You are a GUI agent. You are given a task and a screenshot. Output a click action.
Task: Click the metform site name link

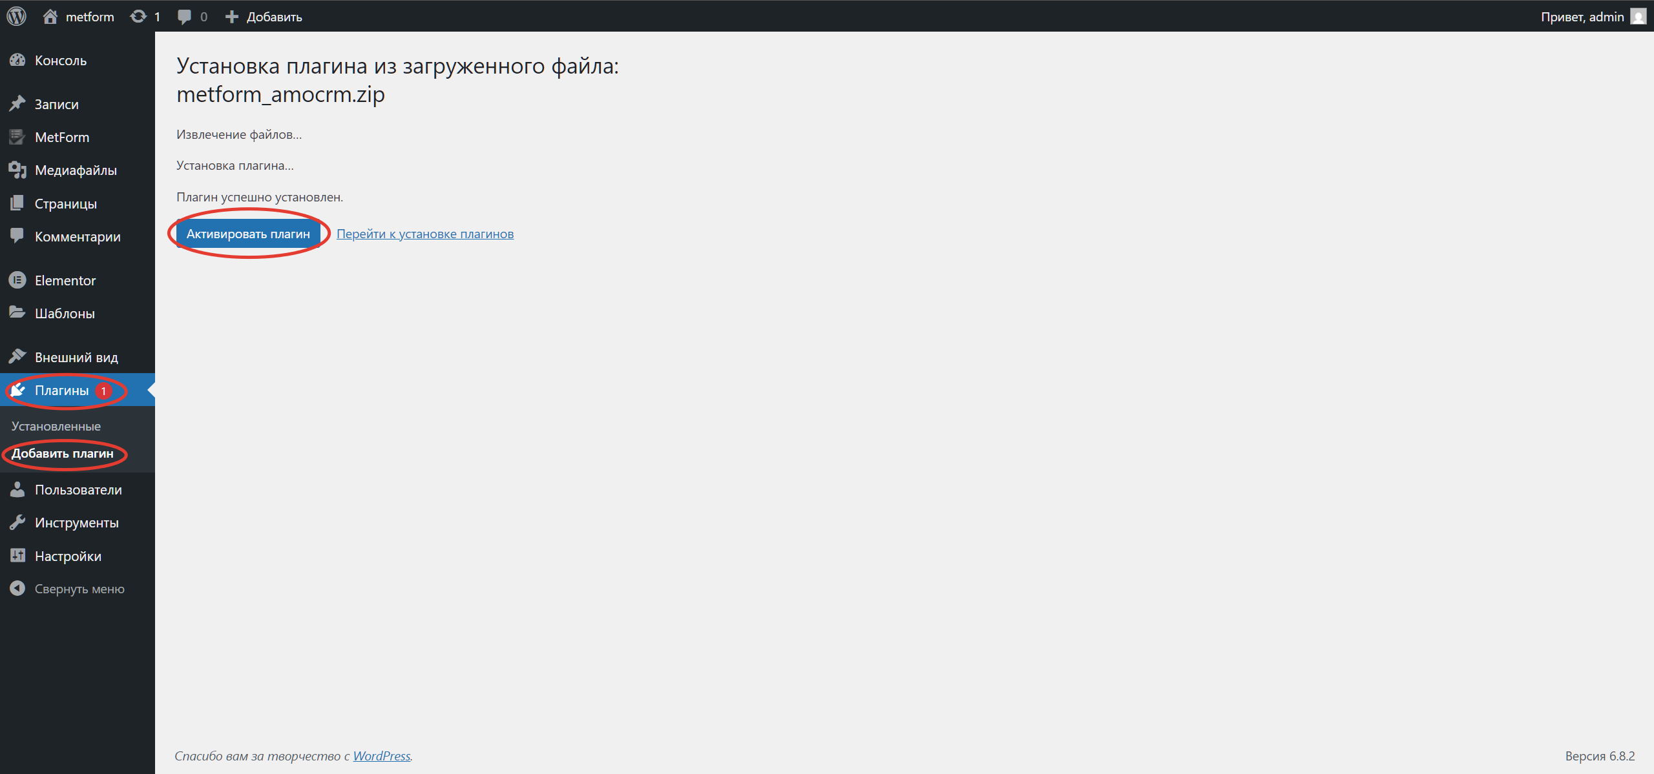(x=90, y=16)
